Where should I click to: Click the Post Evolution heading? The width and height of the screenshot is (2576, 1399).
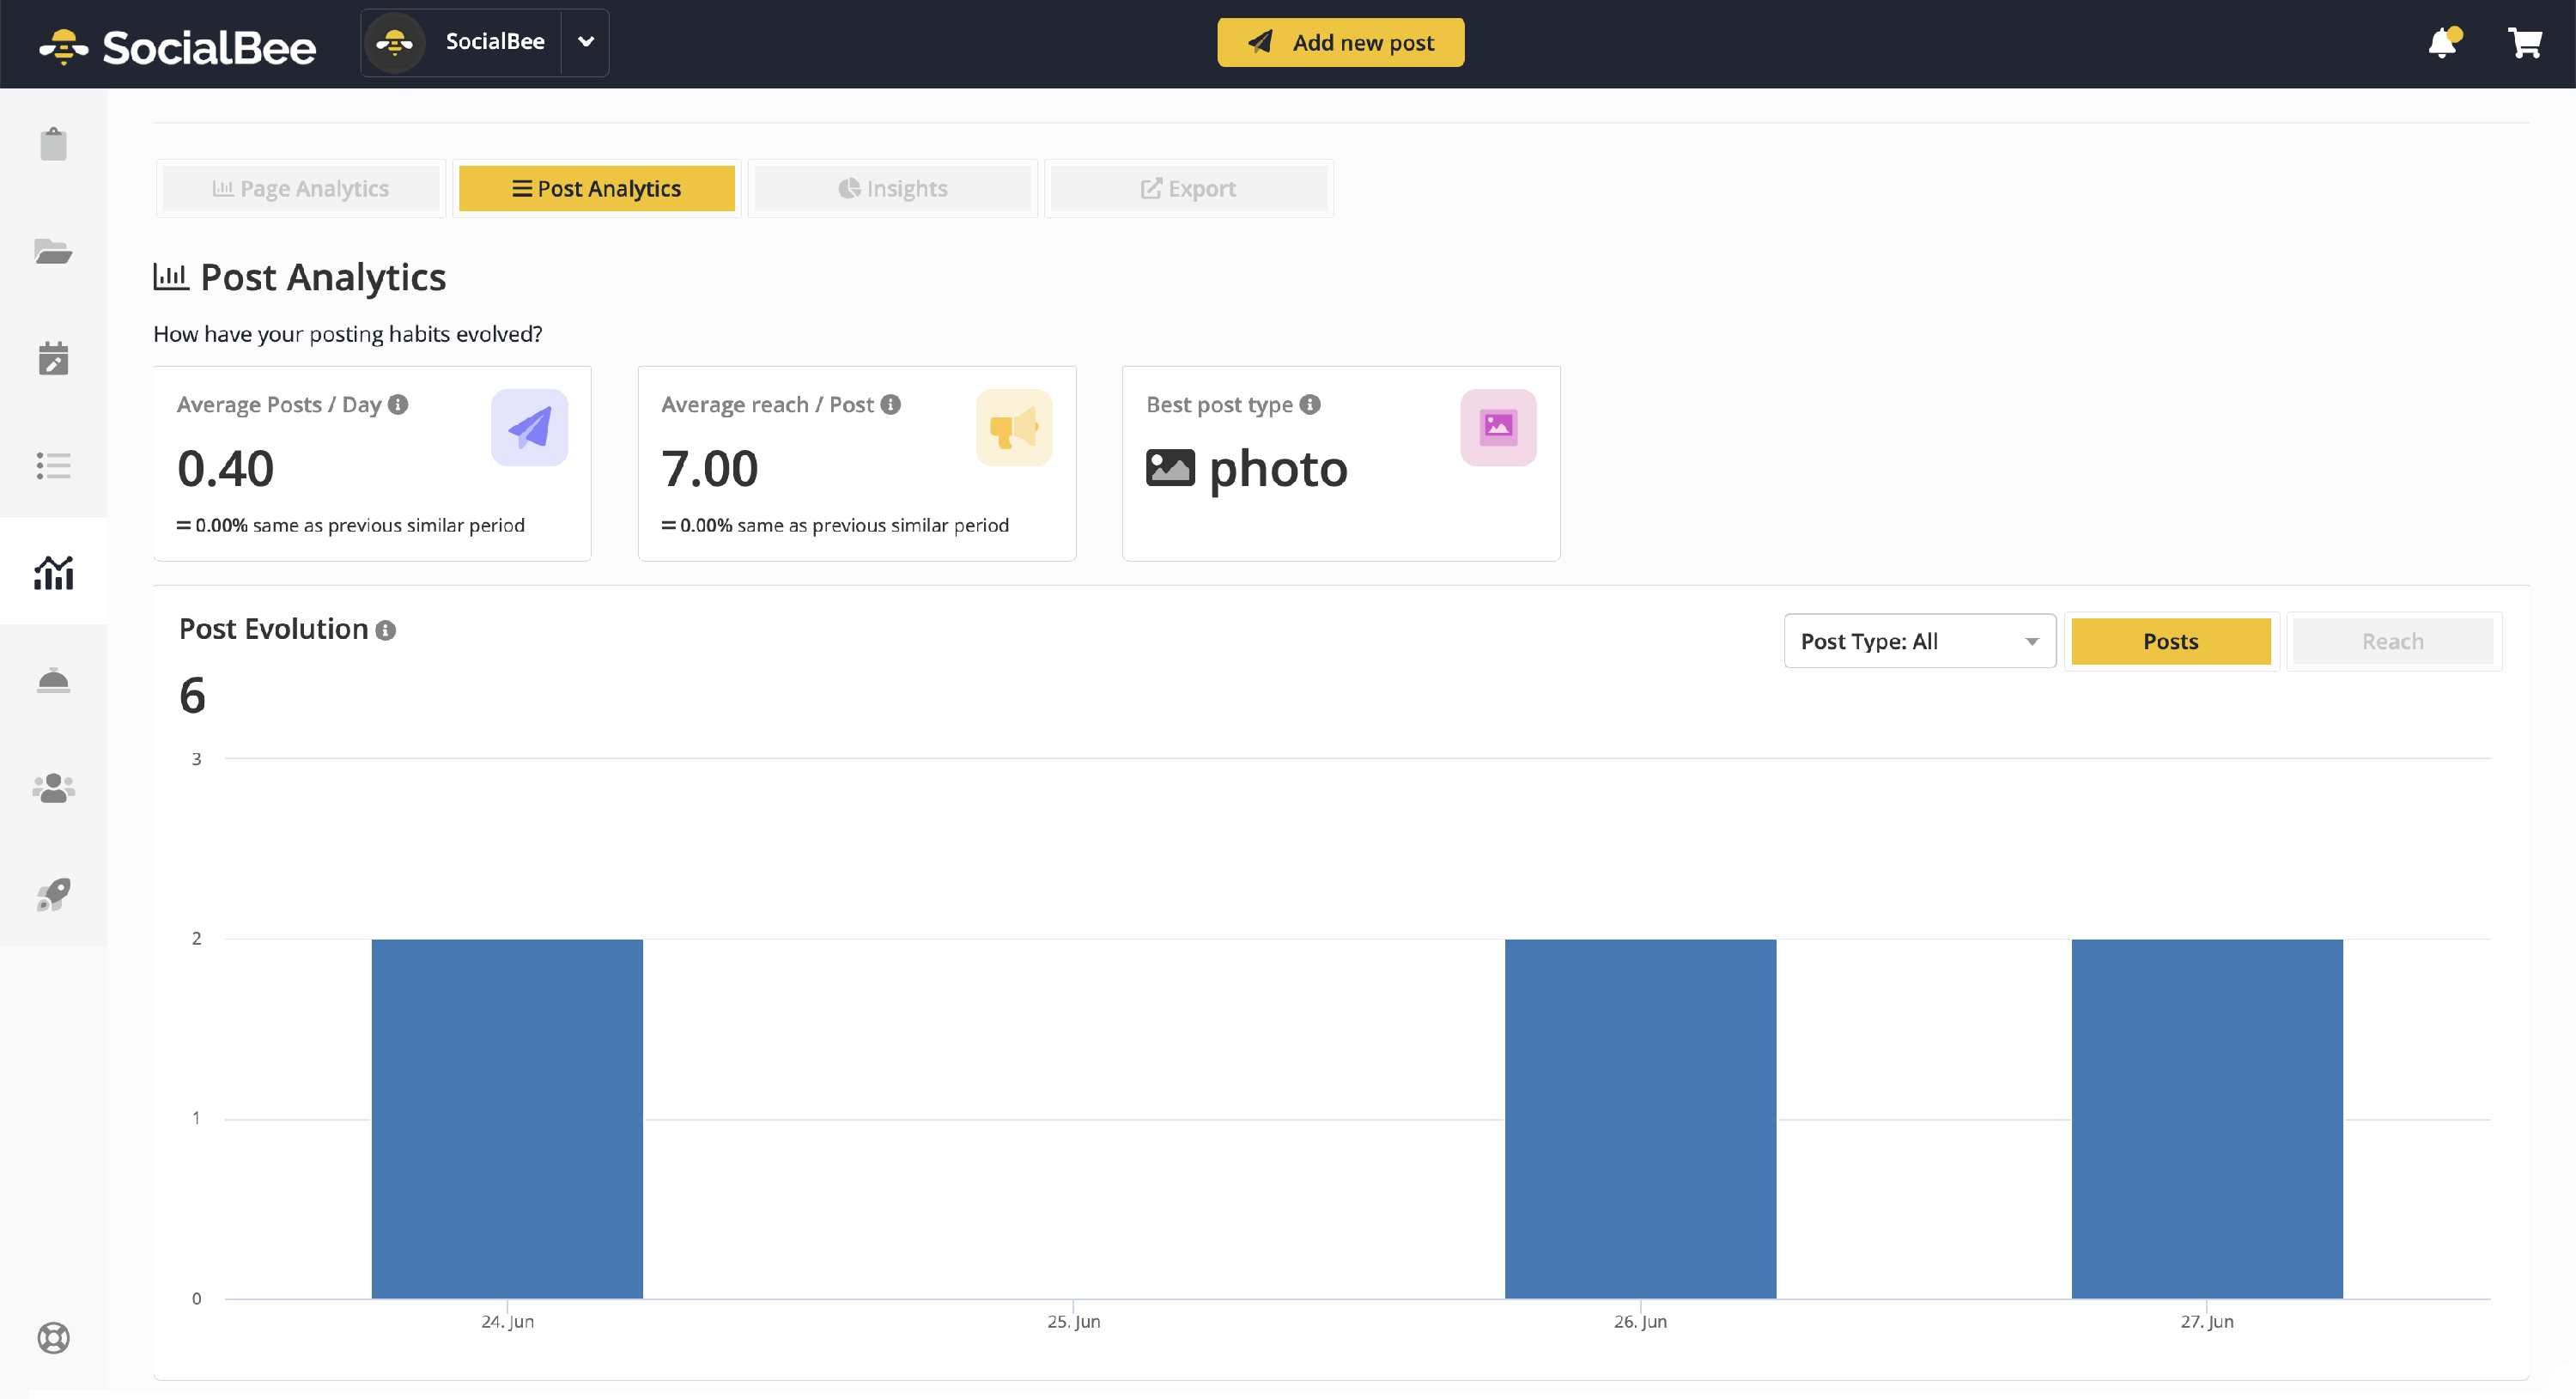274,629
